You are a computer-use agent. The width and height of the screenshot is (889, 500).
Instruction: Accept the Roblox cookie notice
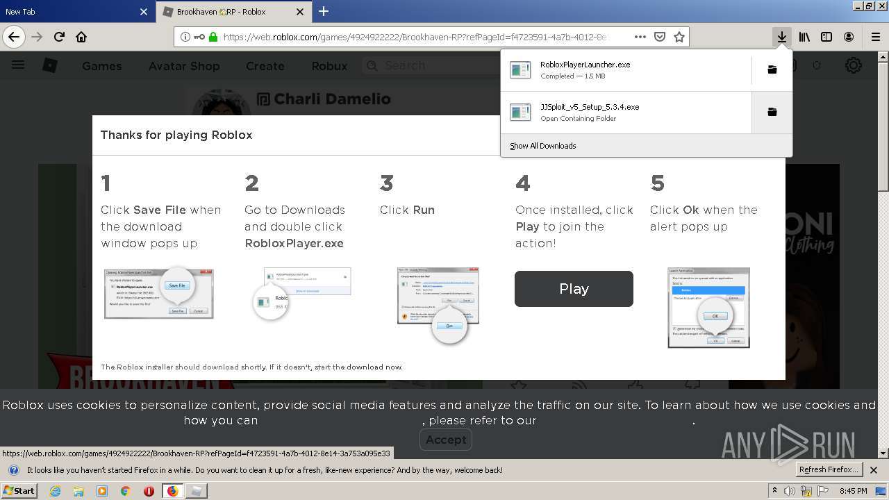click(x=446, y=440)
